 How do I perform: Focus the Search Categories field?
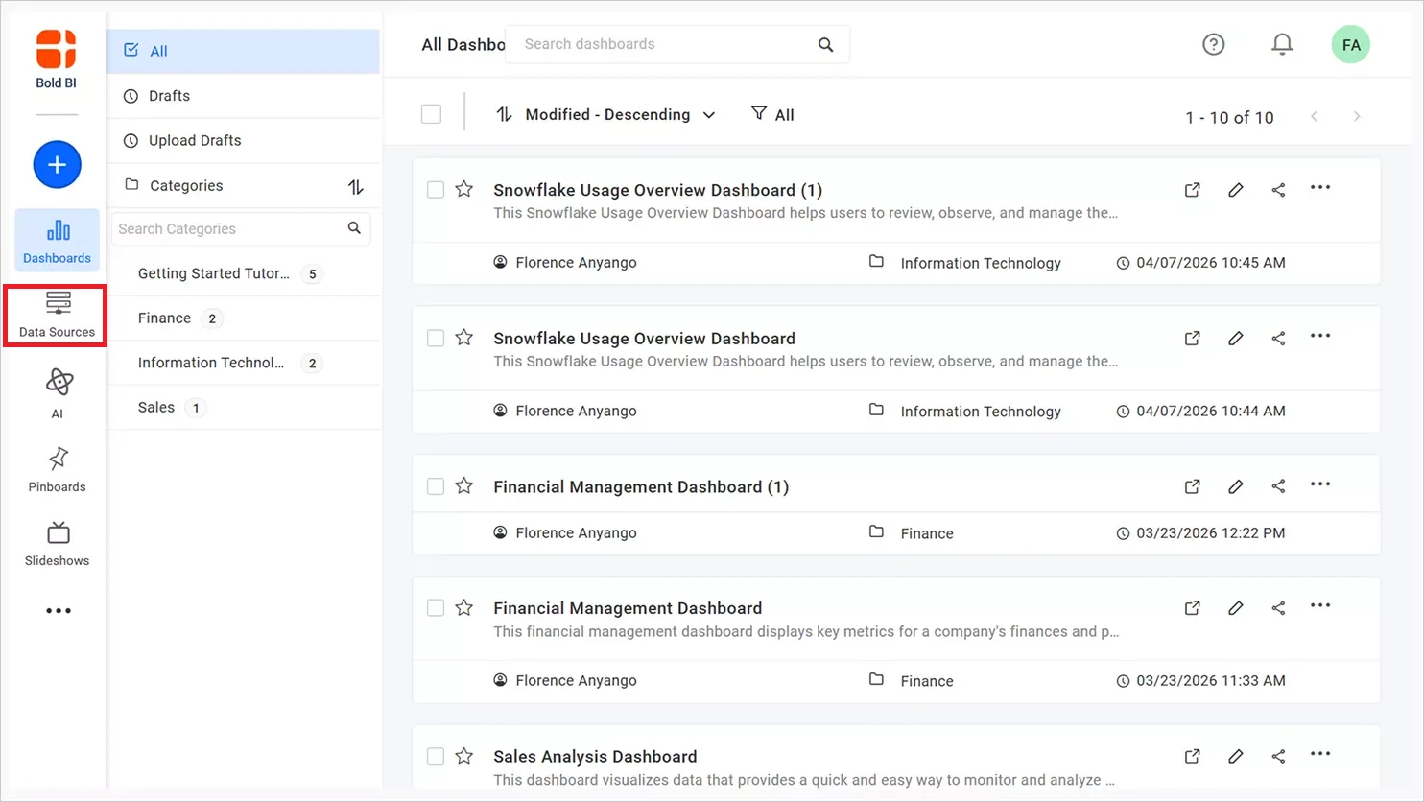pos(241,228)
